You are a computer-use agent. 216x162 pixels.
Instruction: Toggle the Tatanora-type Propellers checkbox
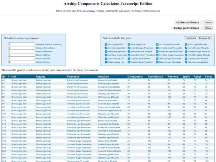coord(129,62)
